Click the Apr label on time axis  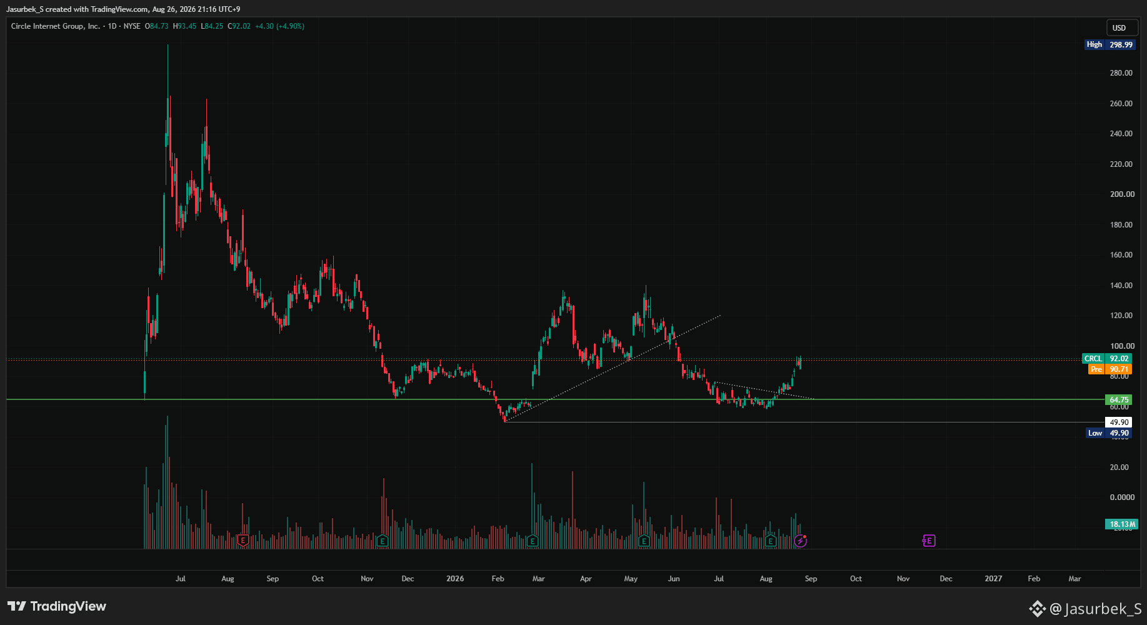click(x=586, y=579)
